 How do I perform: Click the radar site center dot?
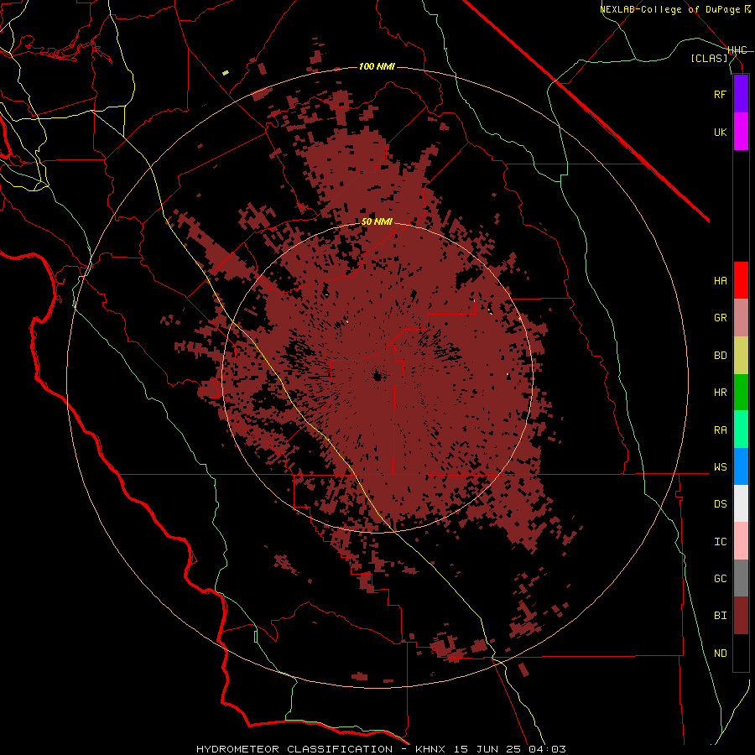pos(377,376)
